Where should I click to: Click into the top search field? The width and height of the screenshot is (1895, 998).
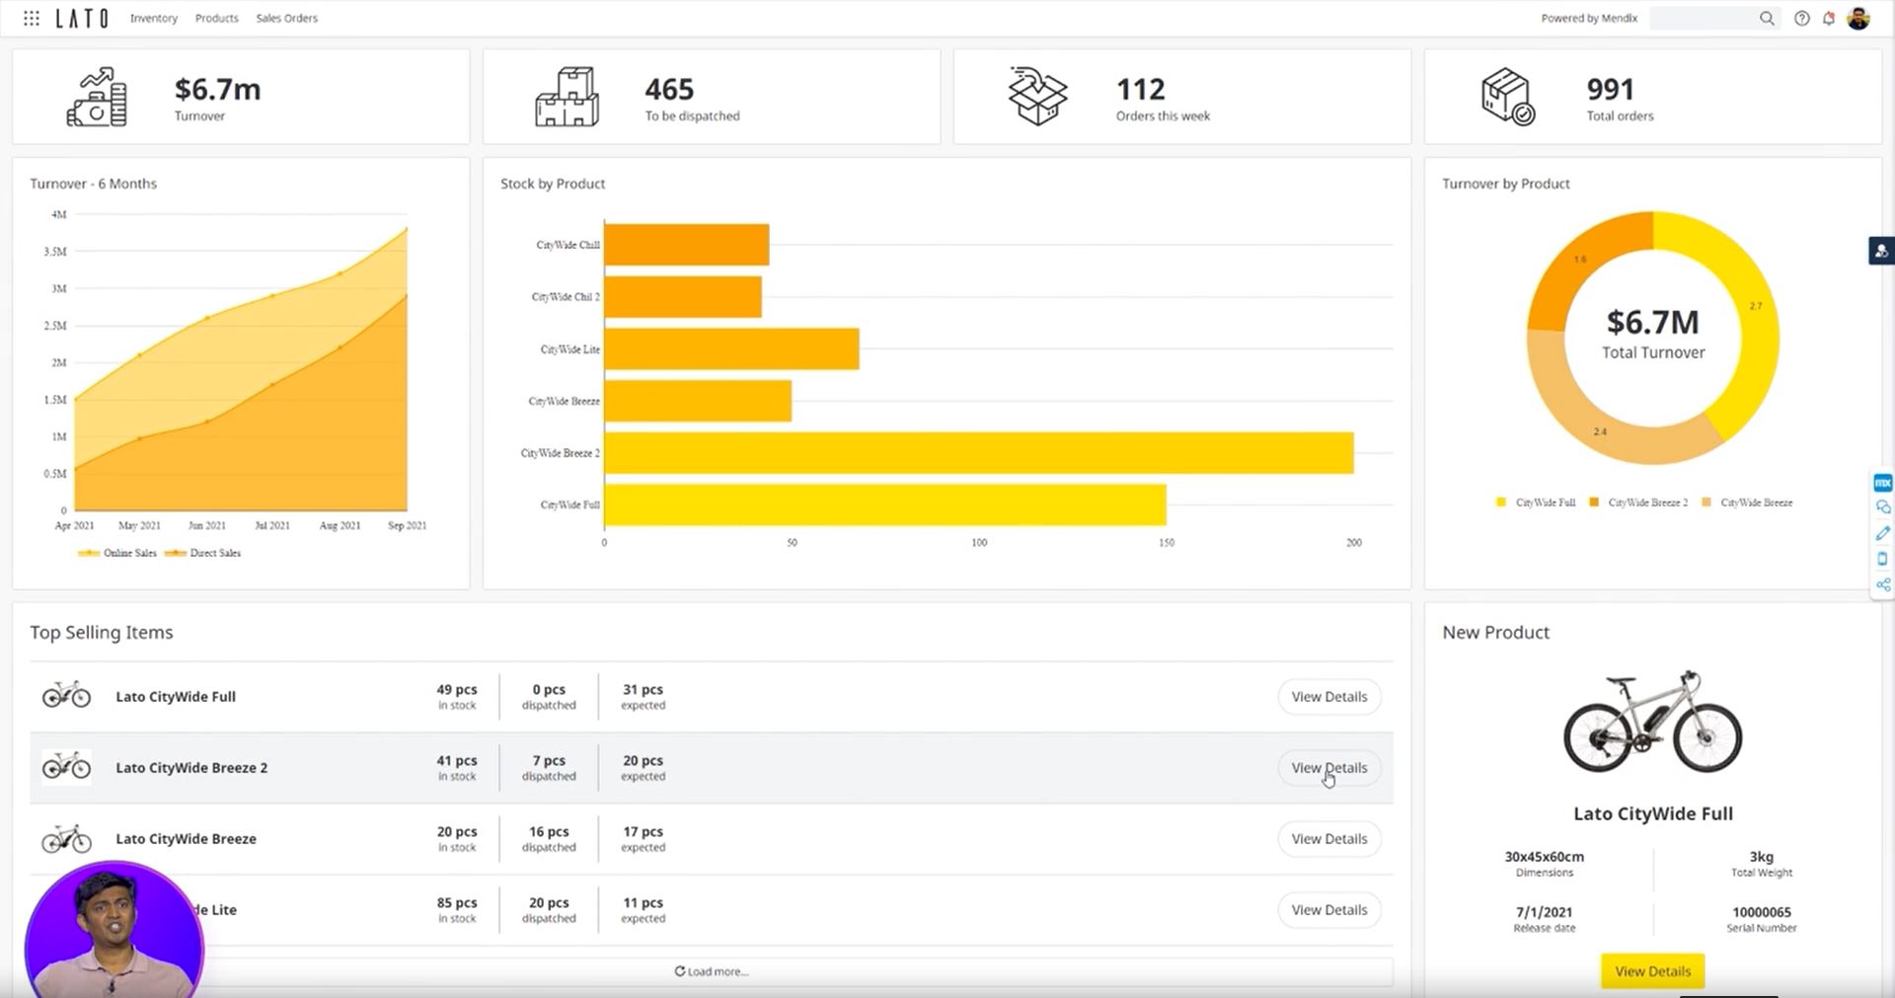pos(1703,18)
